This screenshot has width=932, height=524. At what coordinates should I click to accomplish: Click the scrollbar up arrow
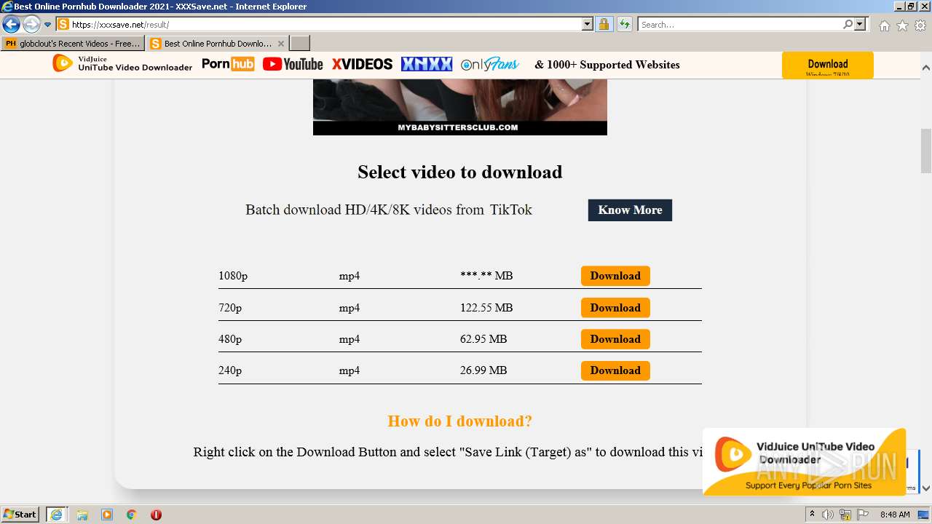926,68
